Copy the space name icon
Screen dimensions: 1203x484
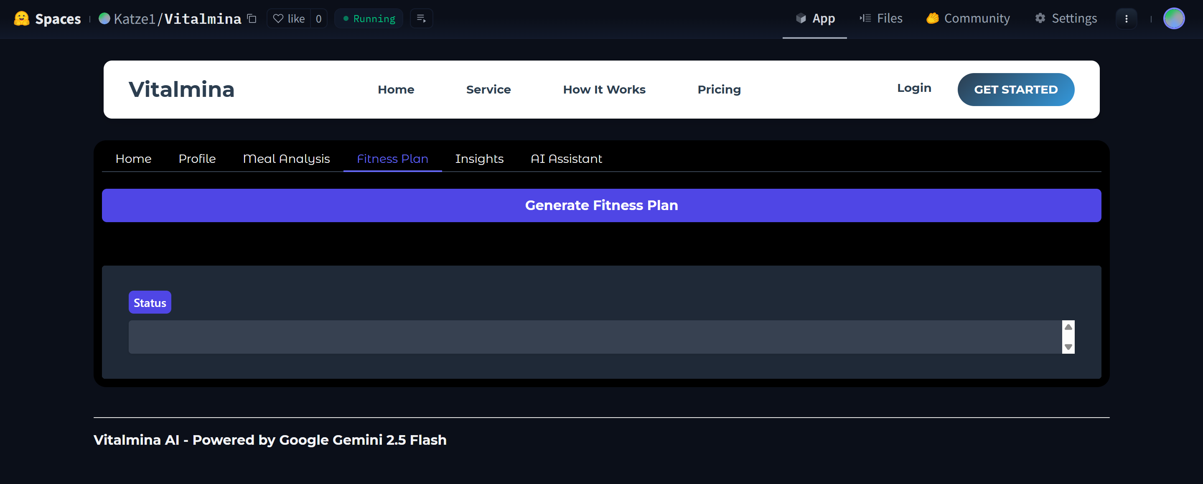[x=252, y=19]
